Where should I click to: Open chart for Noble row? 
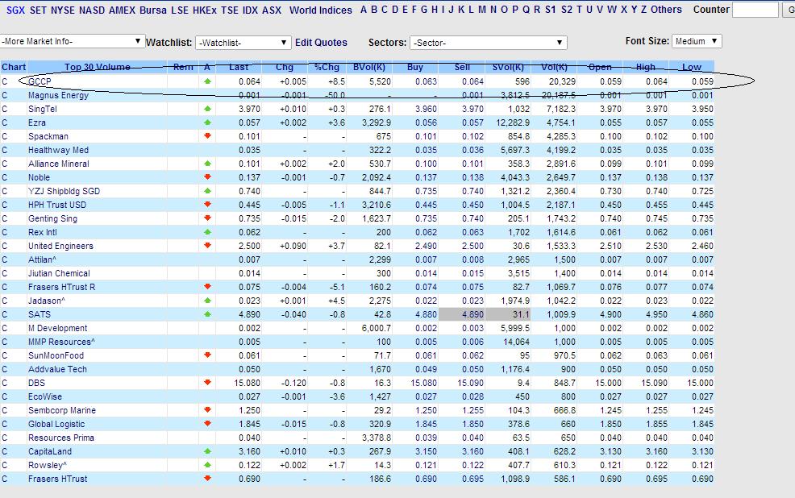click(x=5, y=177)
